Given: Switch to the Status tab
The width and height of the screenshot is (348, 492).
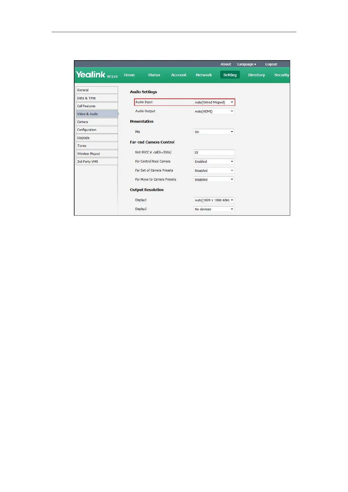Looking at the screenshot, I should (x=154, y=75).
